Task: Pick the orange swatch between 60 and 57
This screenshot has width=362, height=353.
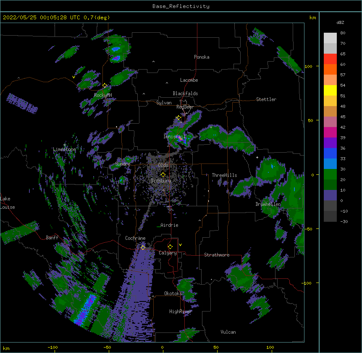Action: [330, 69]
